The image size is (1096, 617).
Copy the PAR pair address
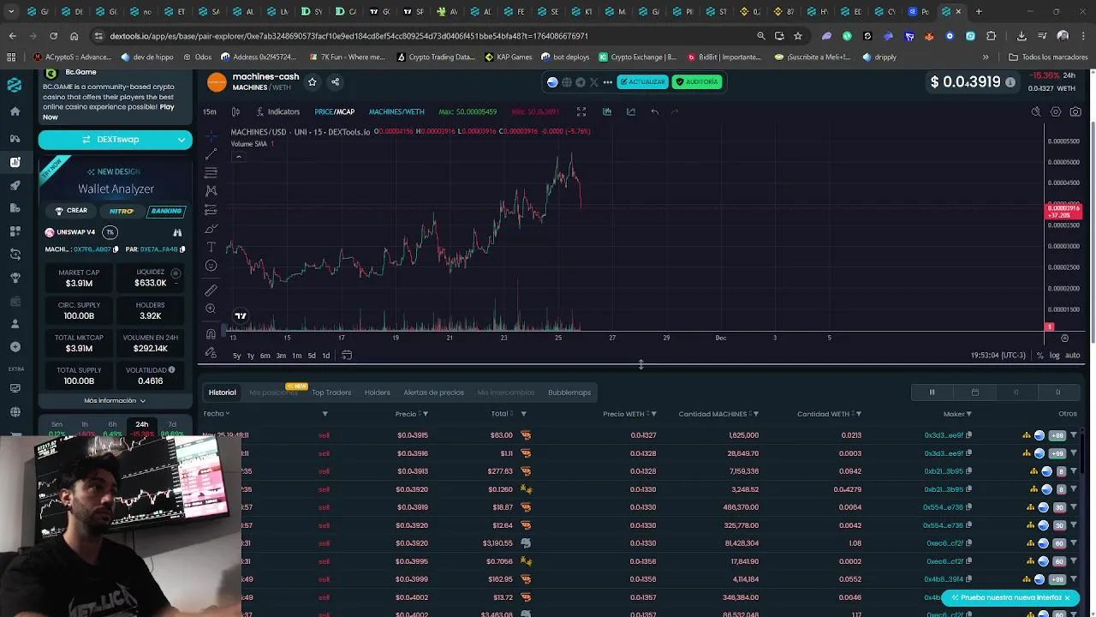point(182,249)
